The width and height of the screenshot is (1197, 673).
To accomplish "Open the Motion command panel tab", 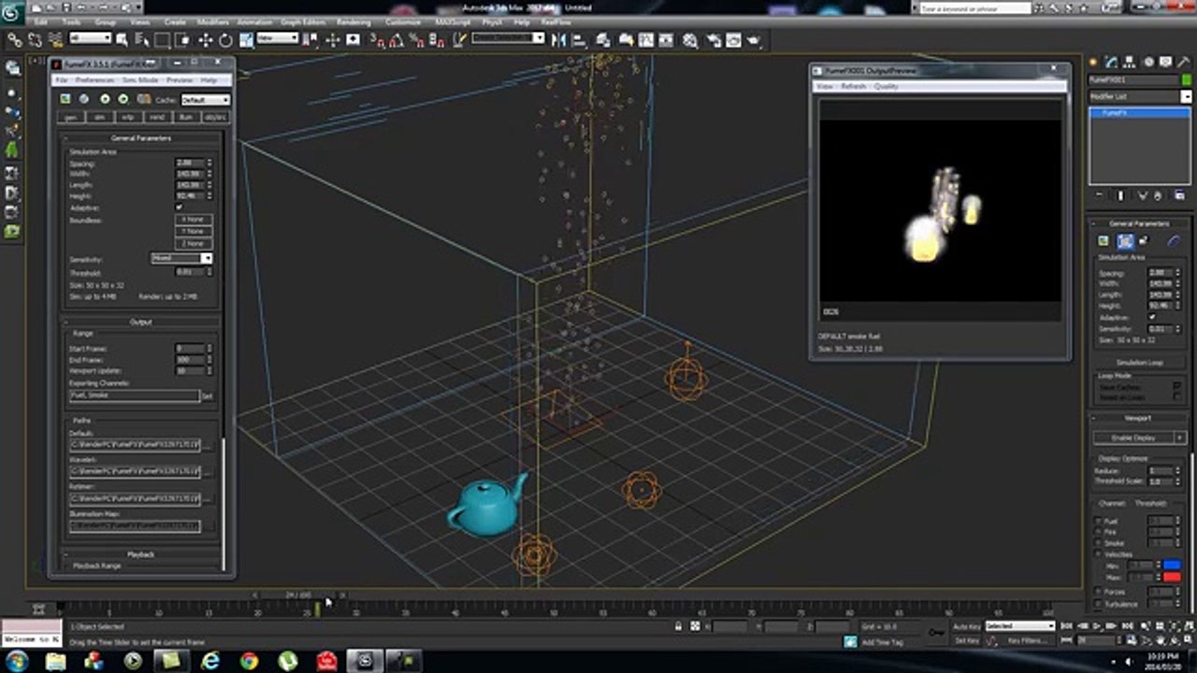I will (x=1148, y=61).
